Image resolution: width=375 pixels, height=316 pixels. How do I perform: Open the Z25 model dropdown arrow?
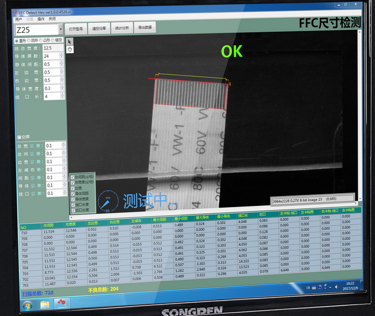point(61,29)
